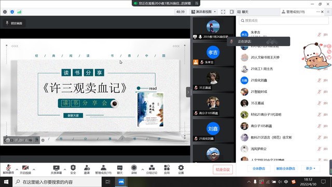Open the 演讲者视图 view dropdown
Image resolution: width=332 pixels, height=187 pixels.
pyautogui.click(x=204, y=12)
